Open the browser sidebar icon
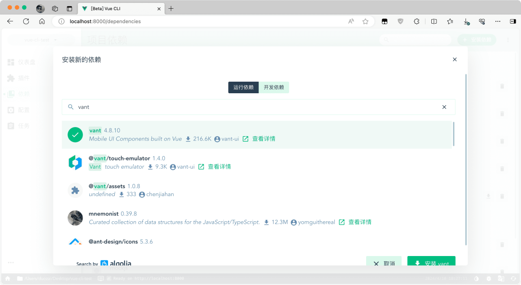 [513, 21]
